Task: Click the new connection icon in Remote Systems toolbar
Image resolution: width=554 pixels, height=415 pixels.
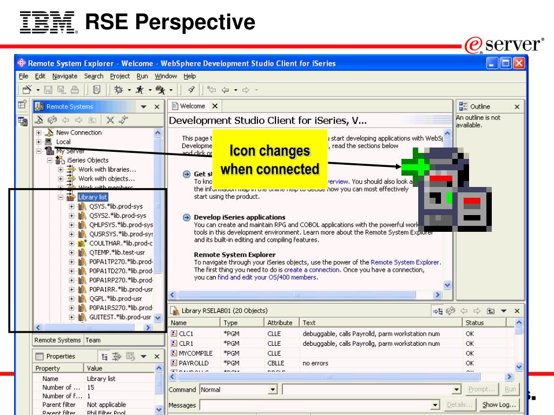Action: pos(39,120)
